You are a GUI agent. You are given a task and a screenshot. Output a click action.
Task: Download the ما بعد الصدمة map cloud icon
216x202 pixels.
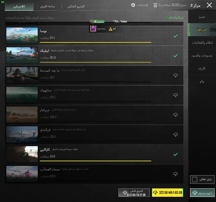[x=175, y=75]
